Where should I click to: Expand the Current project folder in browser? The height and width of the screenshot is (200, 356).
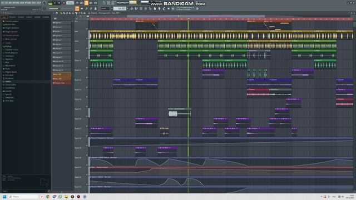11,21
